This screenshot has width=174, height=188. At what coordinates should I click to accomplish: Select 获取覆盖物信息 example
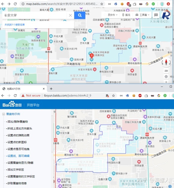pos(17,183)
